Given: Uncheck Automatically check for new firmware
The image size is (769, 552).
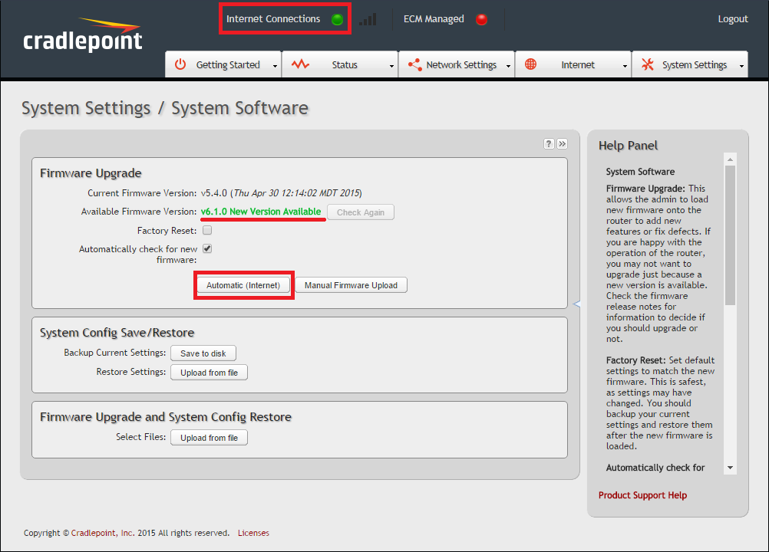Looking at the screenshot, I should 207,249.
